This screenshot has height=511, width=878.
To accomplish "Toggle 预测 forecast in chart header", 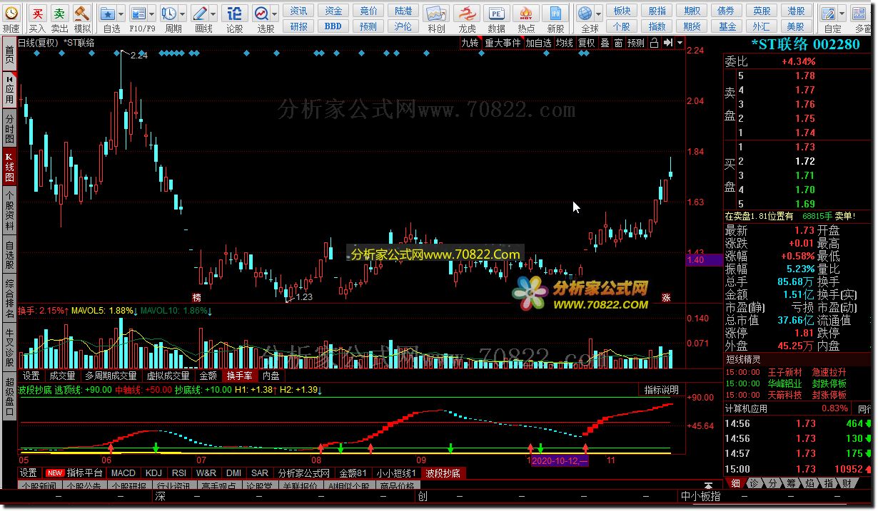I will [635, 43].
